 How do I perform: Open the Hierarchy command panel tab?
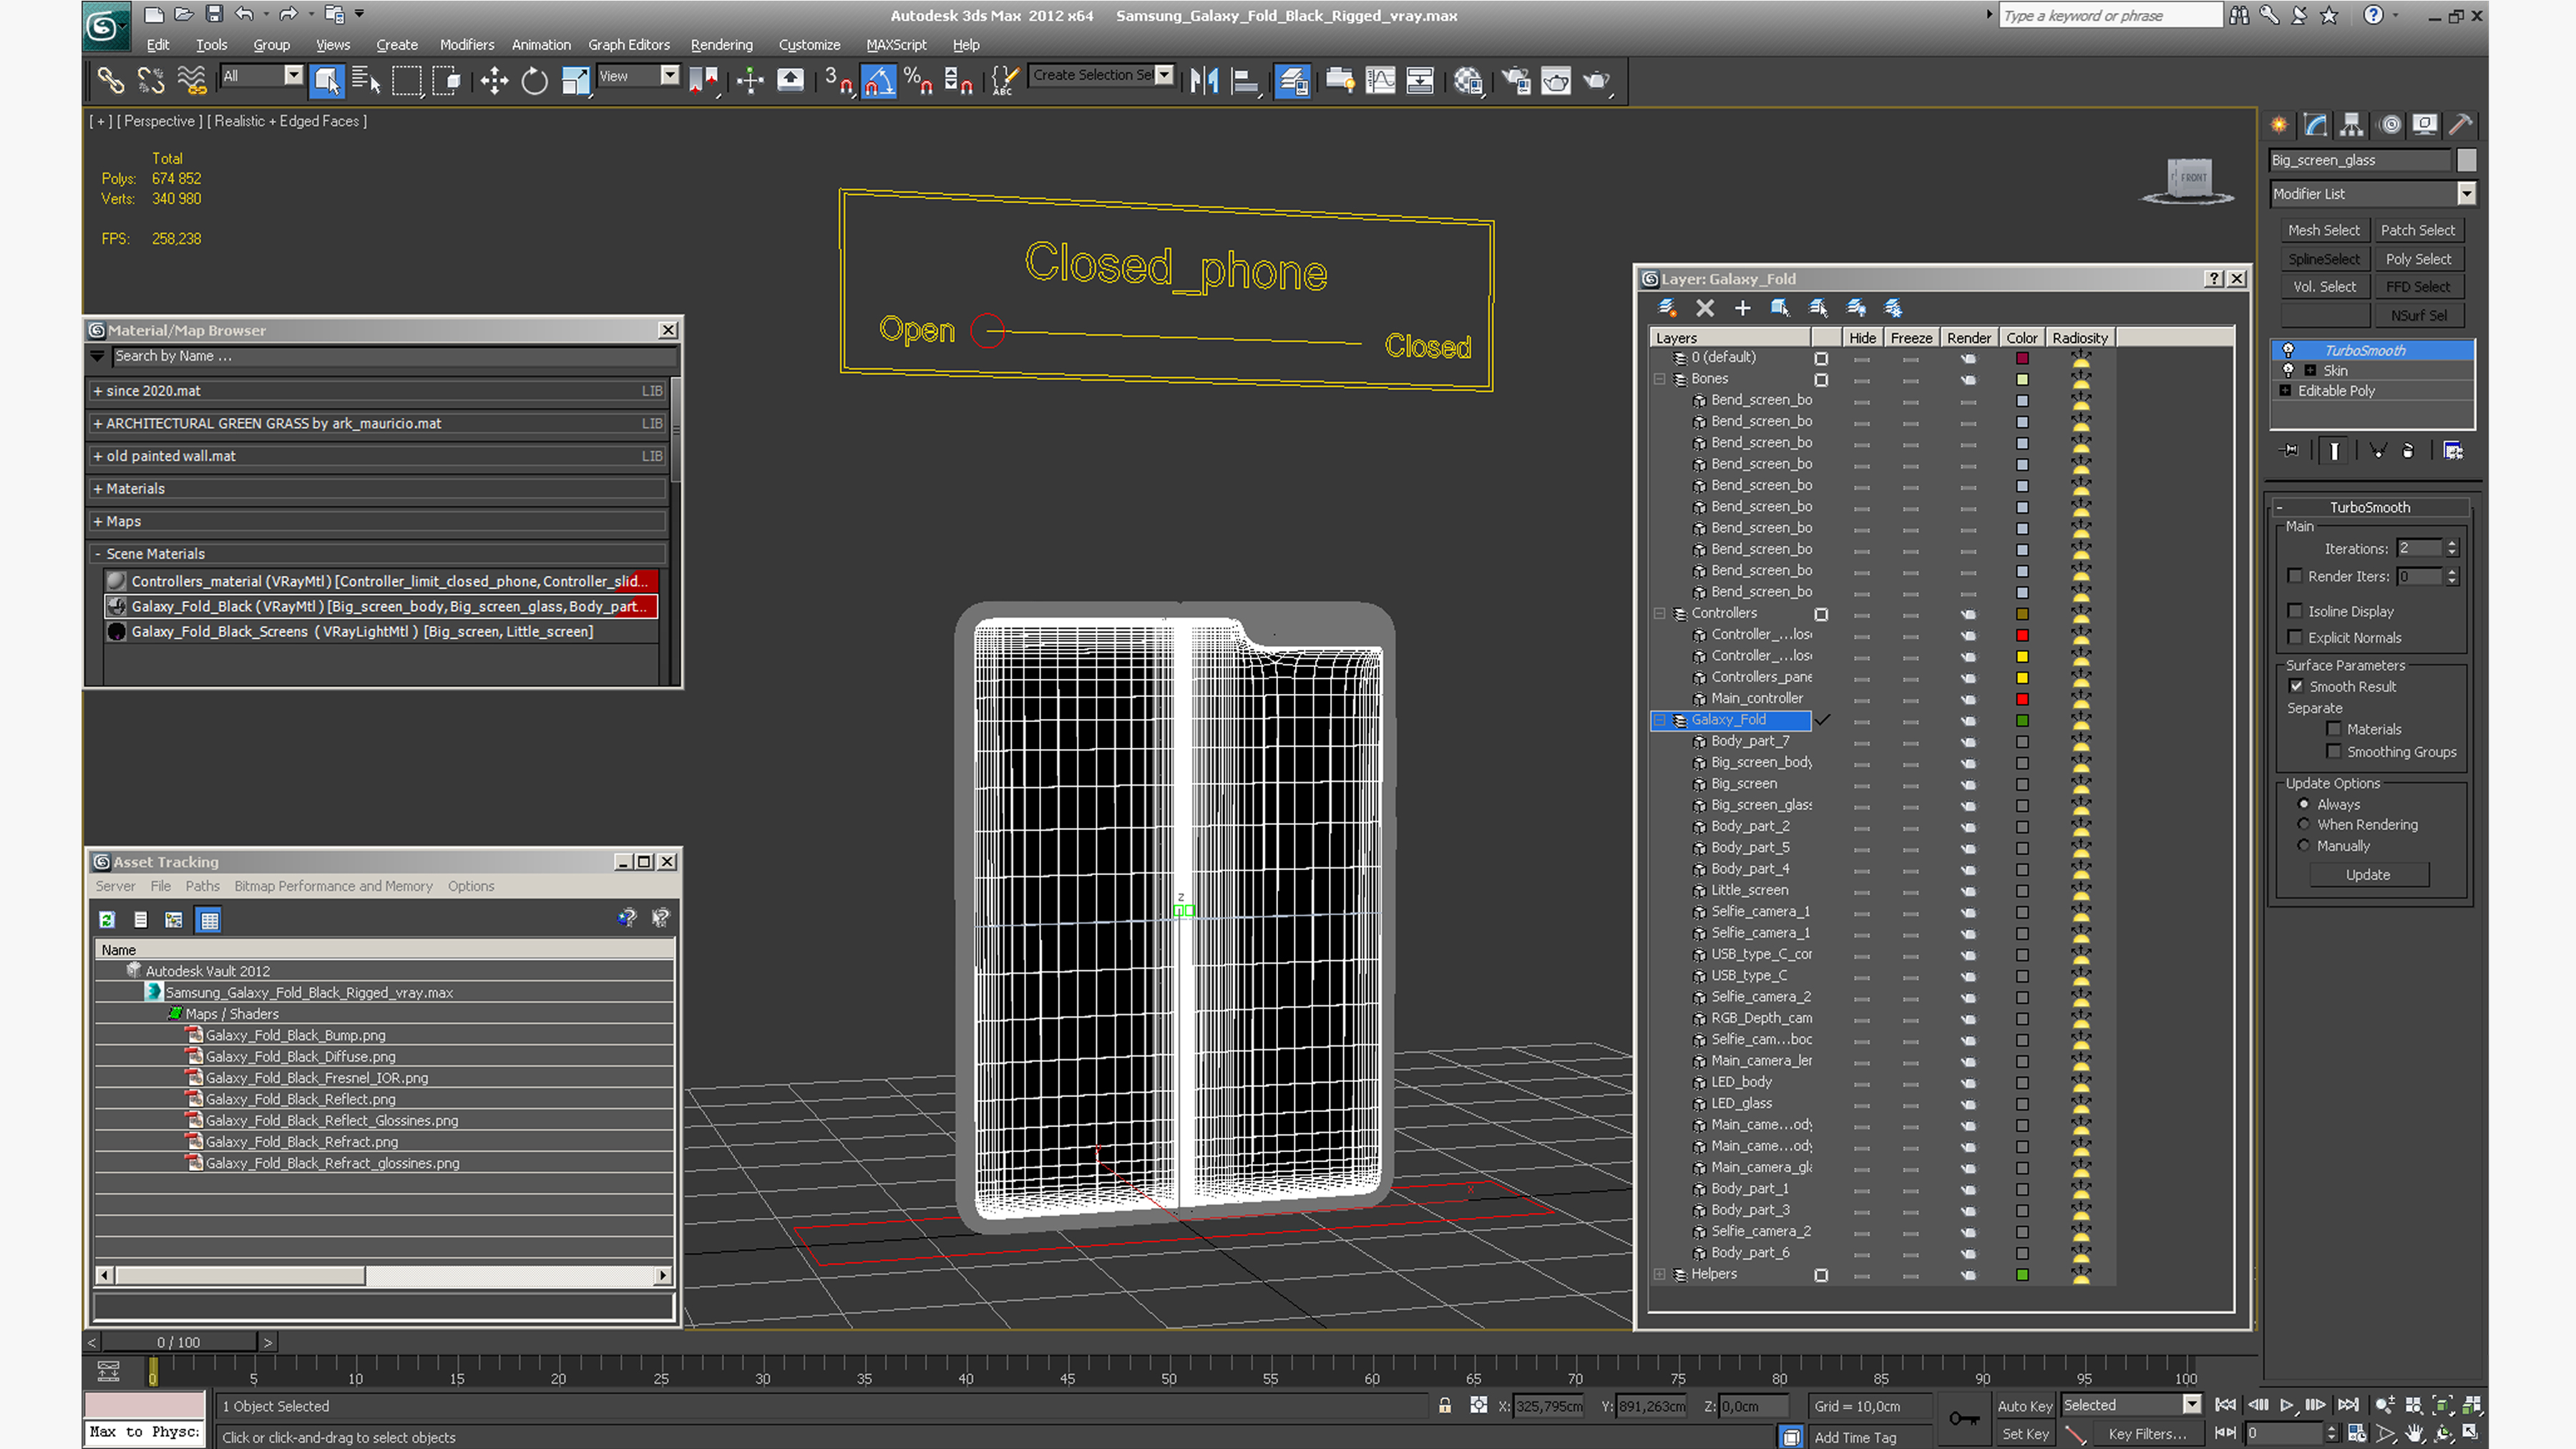pos(2351,125)
